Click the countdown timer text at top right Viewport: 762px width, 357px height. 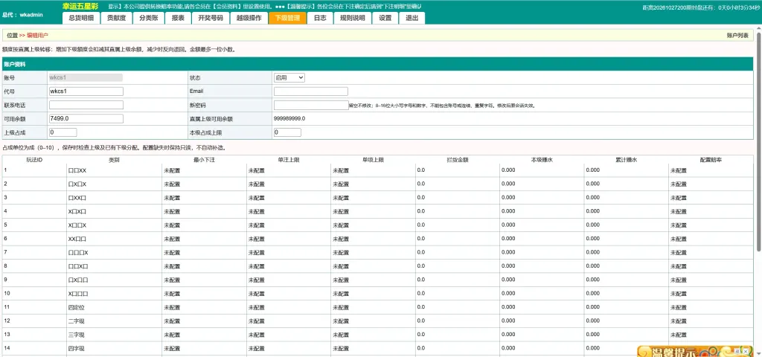tap(700, 7)
